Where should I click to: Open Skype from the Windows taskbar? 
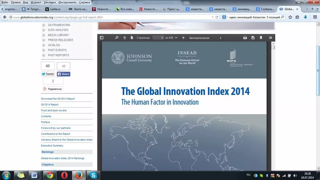[x=94, y=175]
